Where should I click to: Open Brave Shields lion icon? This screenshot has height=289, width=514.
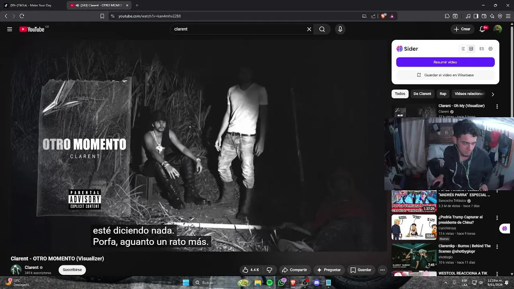coord(383,16)
